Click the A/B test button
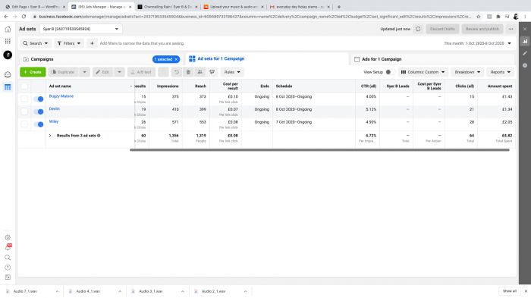Screen dimensions: 531x298 (x=141, y=72)
